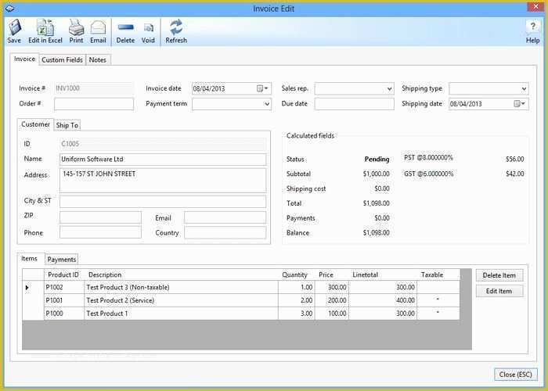Image resolution: width=548 pixels, height=391 pixels.
Task: Switch to the Custom Fields tab
Action: (62, 59)
